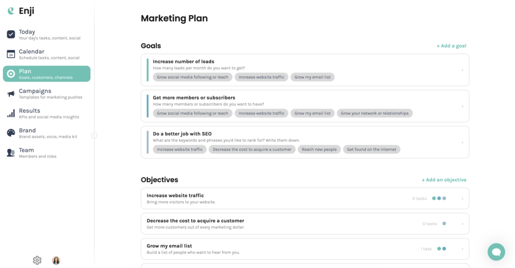Open the settings gear icon
Image resolution: width=515 pixels, height=268 pixels.
(37, 260)
